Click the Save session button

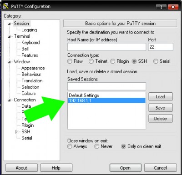161,108
